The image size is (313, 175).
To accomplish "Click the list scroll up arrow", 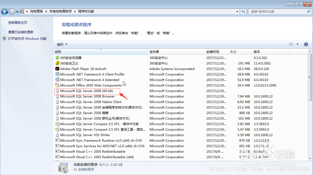I will tap(310, 51).
